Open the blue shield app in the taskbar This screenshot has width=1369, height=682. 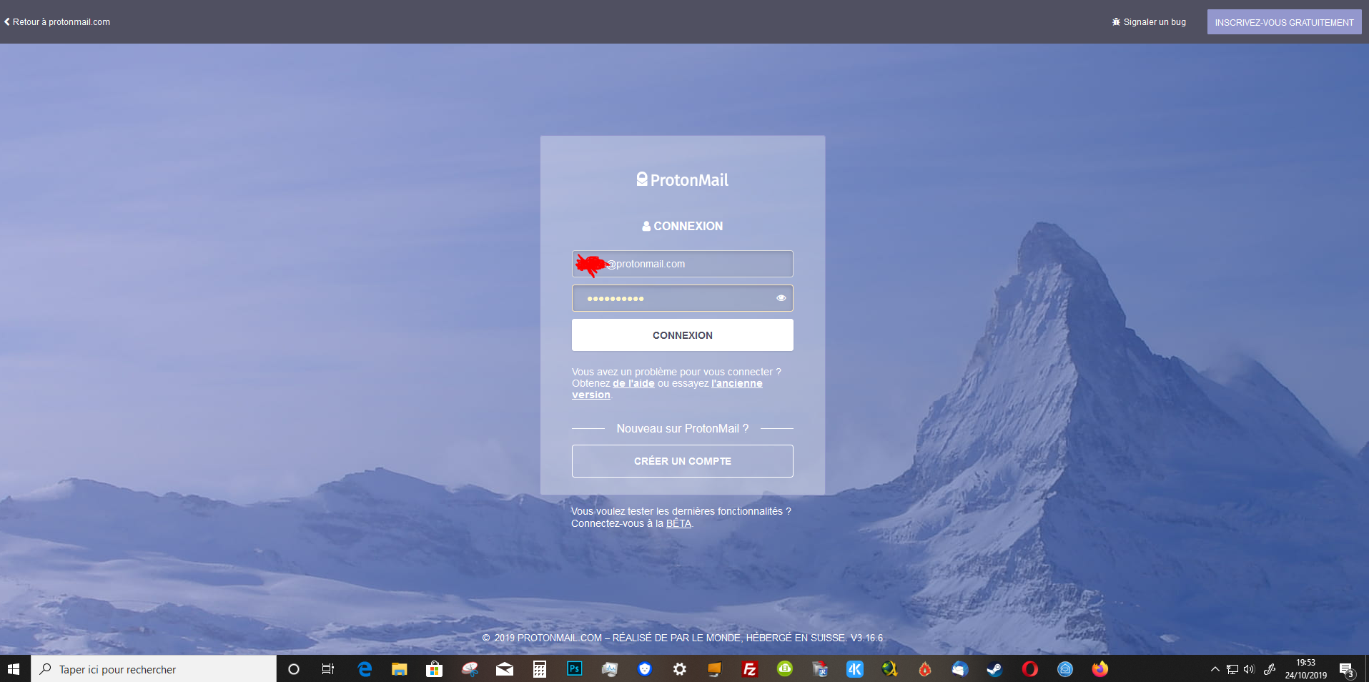click(645, 669)
